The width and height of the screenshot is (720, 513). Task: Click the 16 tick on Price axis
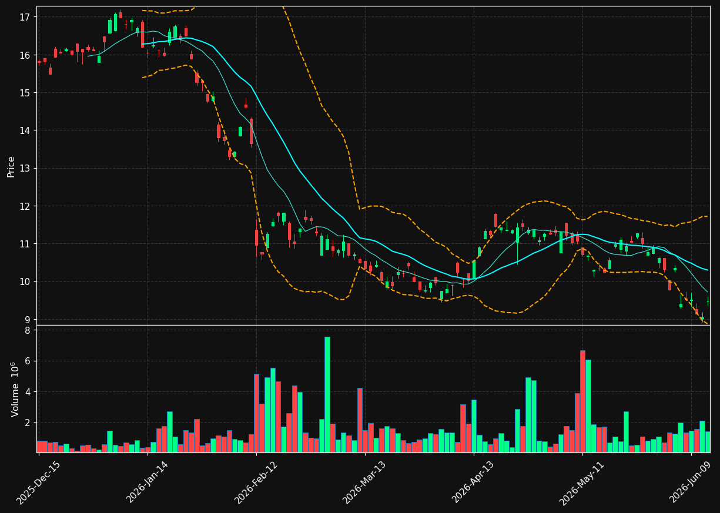coord(25,55)
